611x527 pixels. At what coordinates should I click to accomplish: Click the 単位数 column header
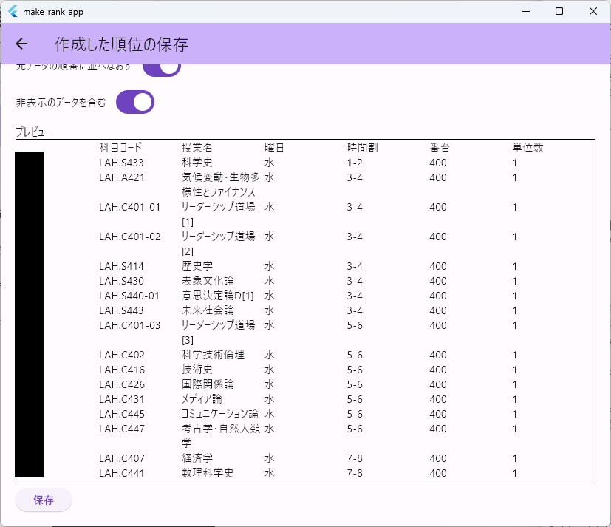528,148
